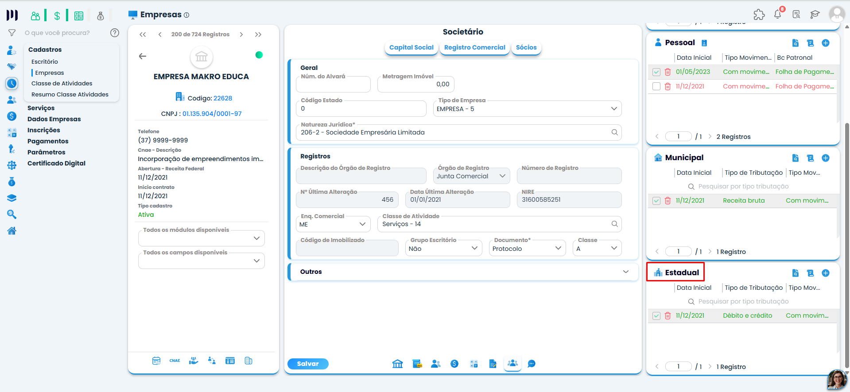Image resolution: width=850 pixels, height=392 pixels.
Task: Open the chat bubble icon in bottom toolbar
Action: click(532, 364)
